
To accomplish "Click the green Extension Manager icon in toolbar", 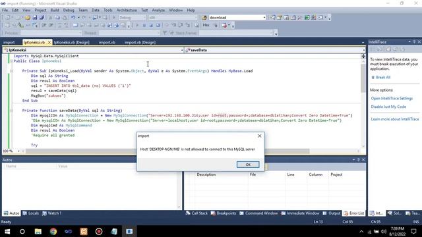I will pyautogui.click(x=307, y=18).
